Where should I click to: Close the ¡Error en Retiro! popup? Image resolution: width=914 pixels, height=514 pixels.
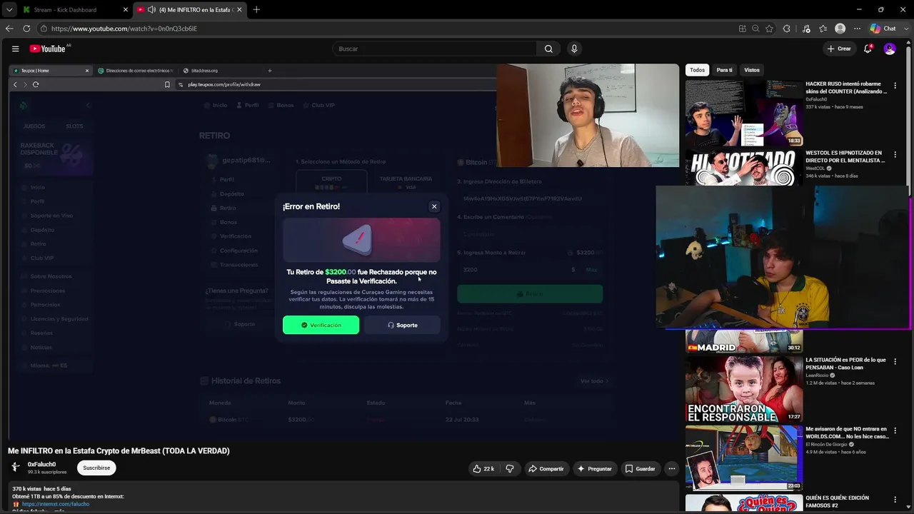[434, 206]
